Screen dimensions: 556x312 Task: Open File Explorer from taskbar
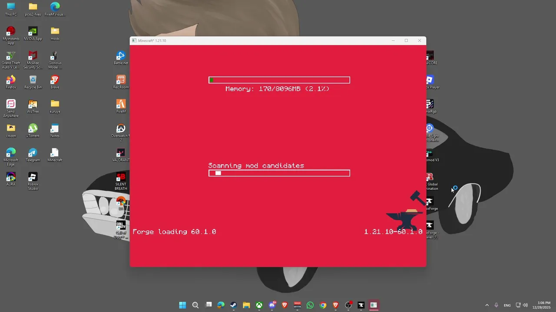246,305
